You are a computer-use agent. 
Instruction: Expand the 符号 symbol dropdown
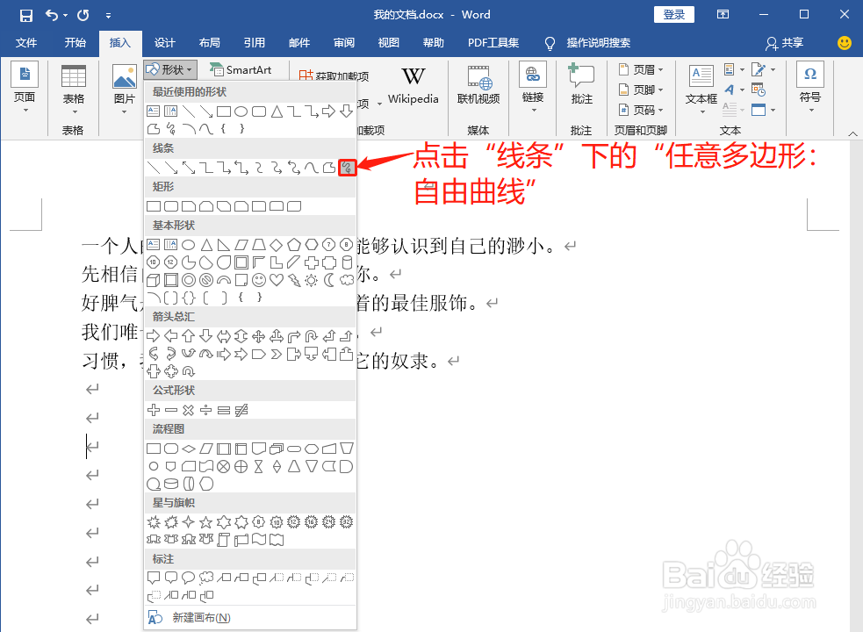[x=810, y=88]
